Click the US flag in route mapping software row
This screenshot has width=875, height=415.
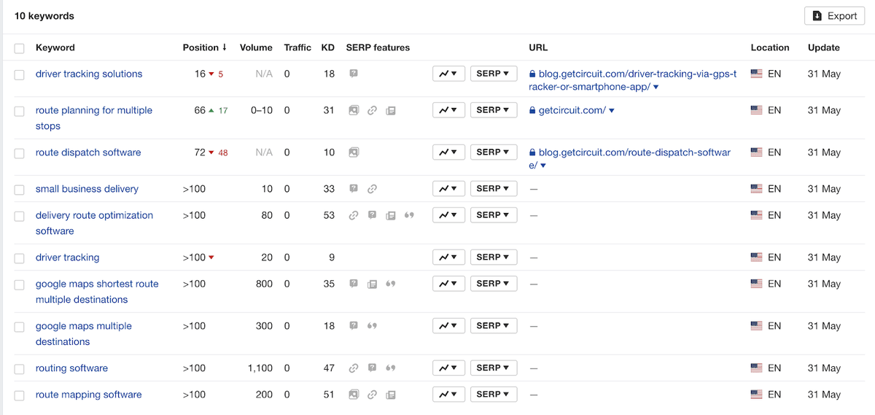(756, 395)
